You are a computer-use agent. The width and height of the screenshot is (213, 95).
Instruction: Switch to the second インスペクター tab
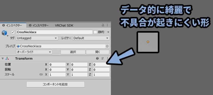[x=39, y=25]
